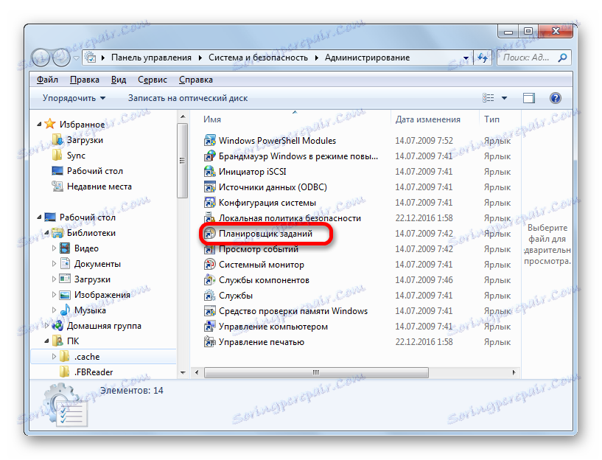Open the recent pages dropdown next to the Forward button

coord(76,58)
